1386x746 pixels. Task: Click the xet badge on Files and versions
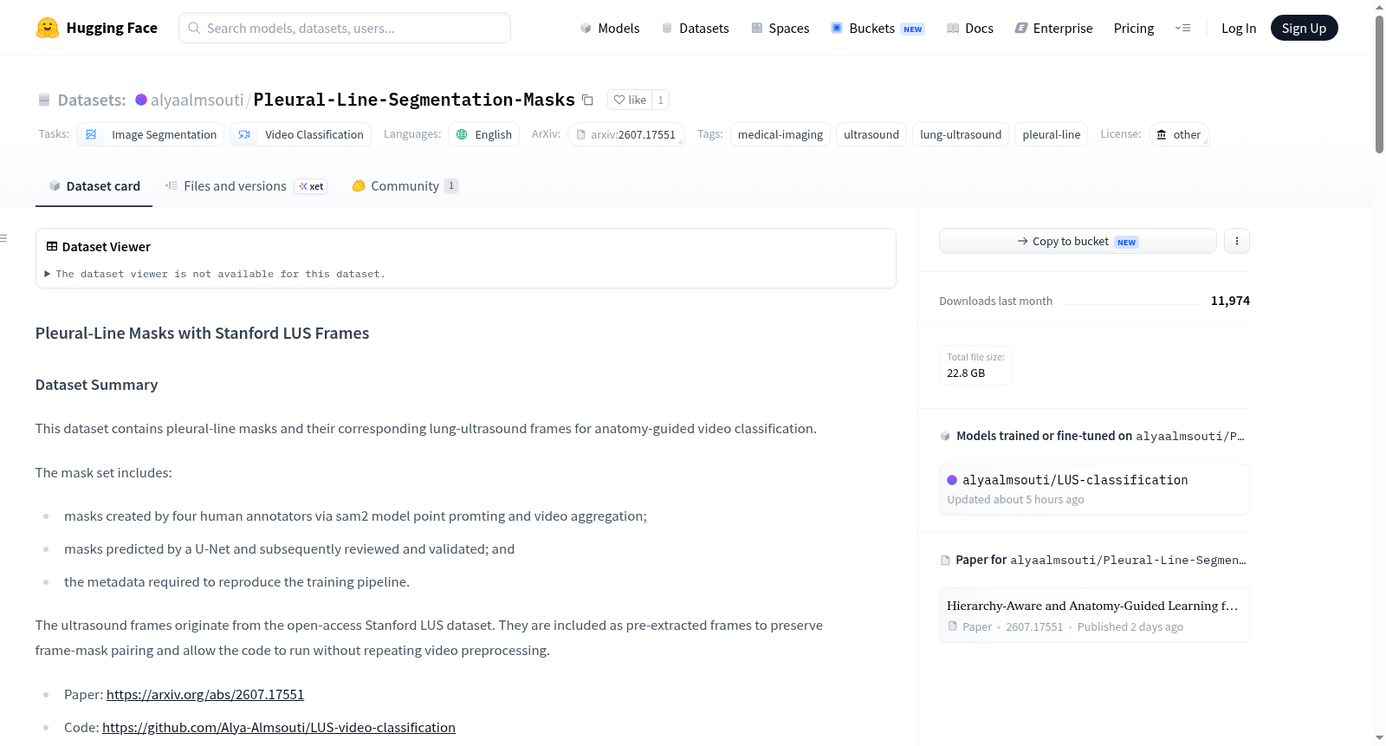[x=311, y=186]
